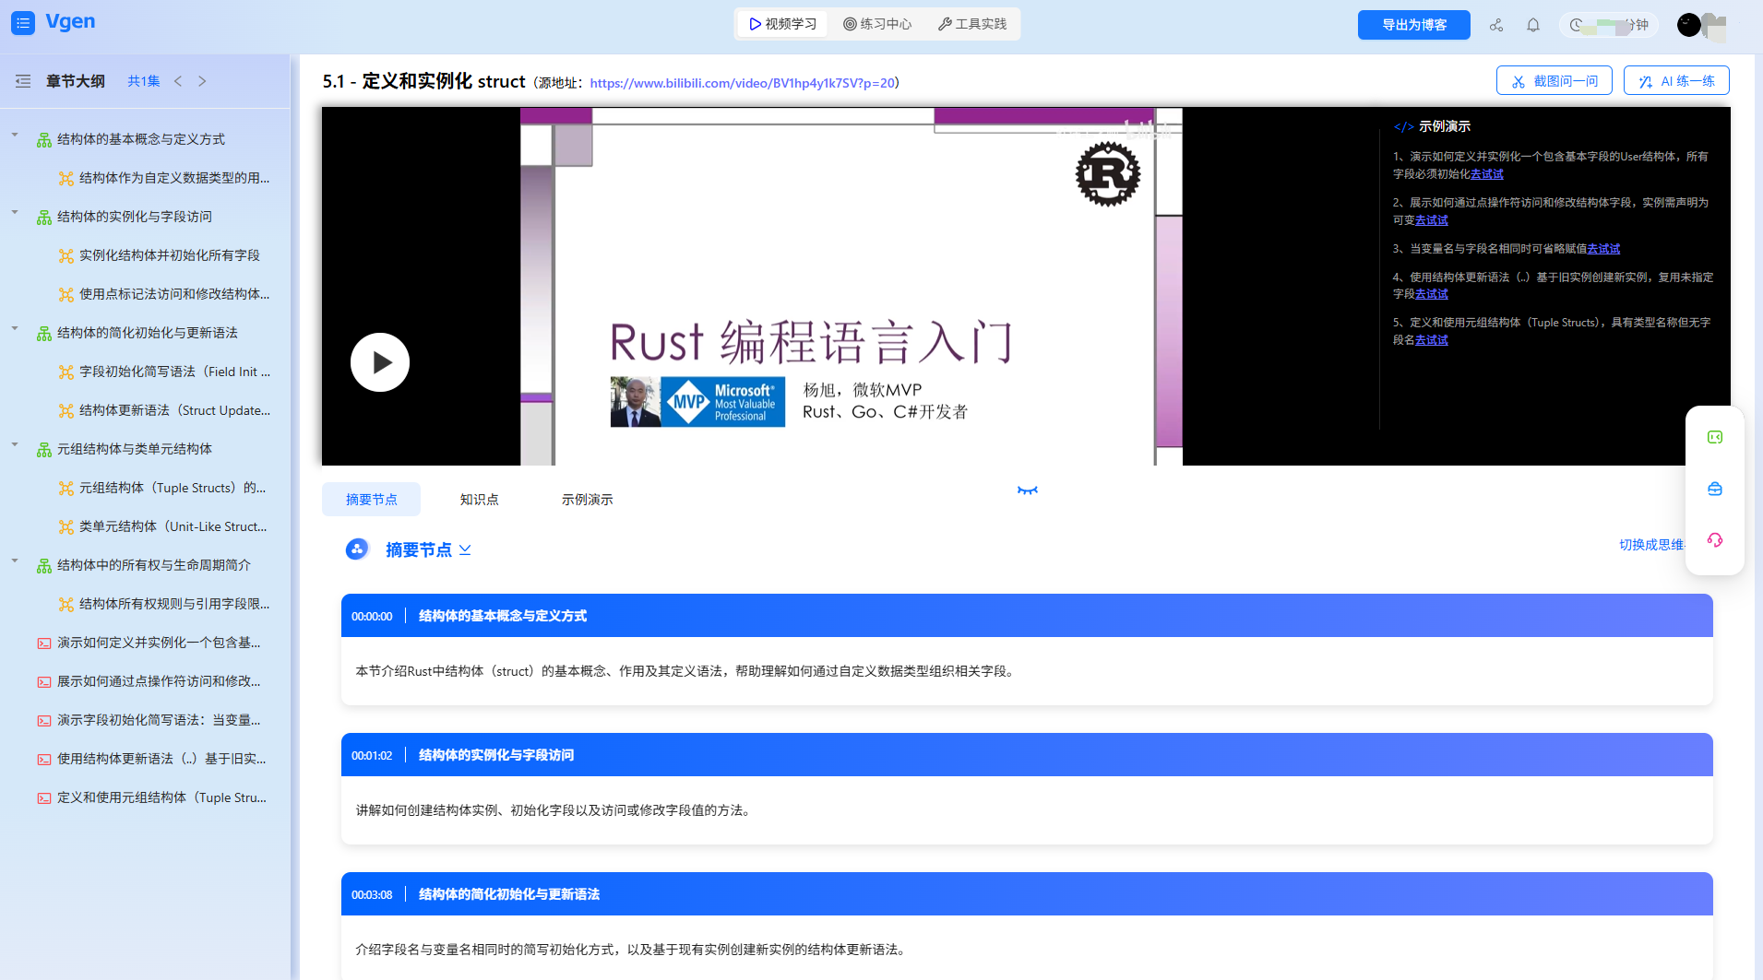Select 结构体更新语法 (Struct Update... item
The height and width of the screenshot is (980, 1763).
click(x=174, y=410)
